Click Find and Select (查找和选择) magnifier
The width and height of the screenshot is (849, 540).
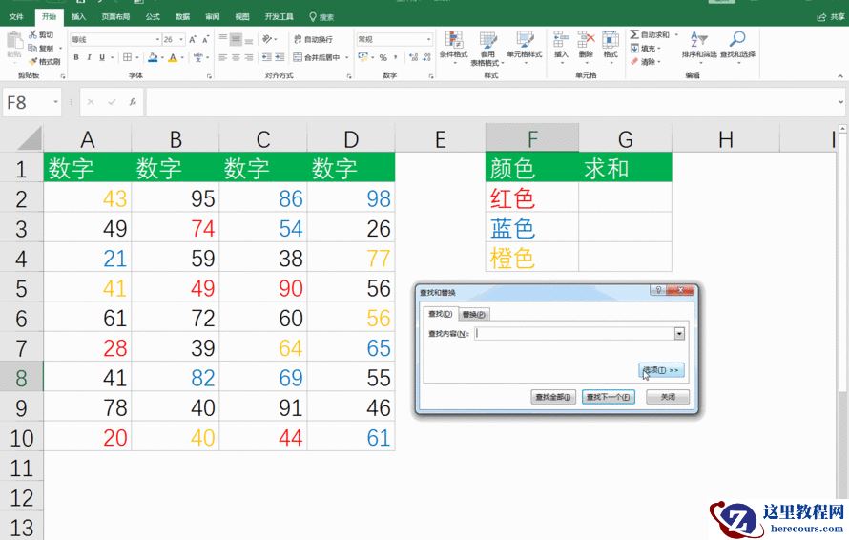coord(737,44)
